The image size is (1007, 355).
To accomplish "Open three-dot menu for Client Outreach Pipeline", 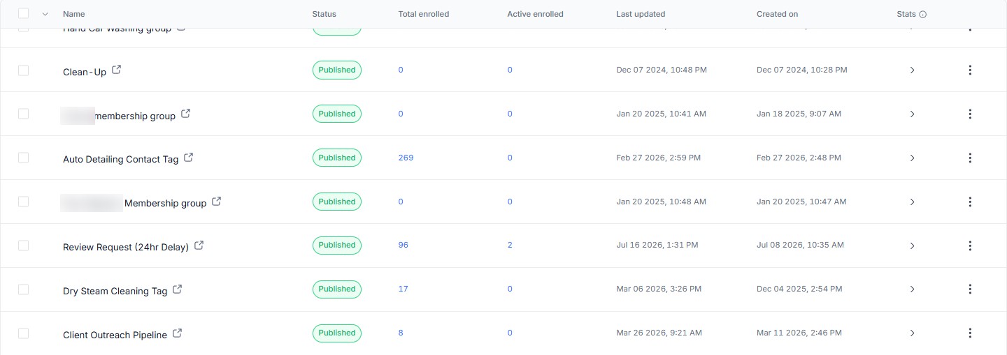I will pyautogui.click(x=970, y=333).
